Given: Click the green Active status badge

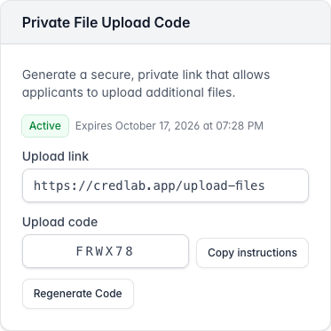Looking at the screenshot, I should point(45,126).
